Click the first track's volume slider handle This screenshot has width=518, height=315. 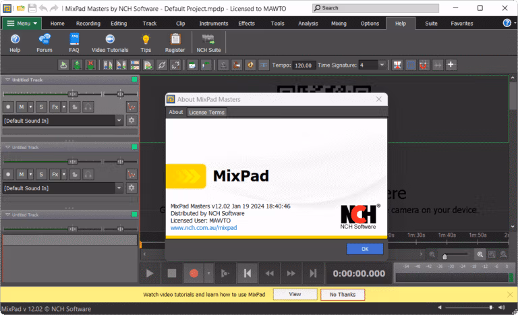(x=72, y=94)
